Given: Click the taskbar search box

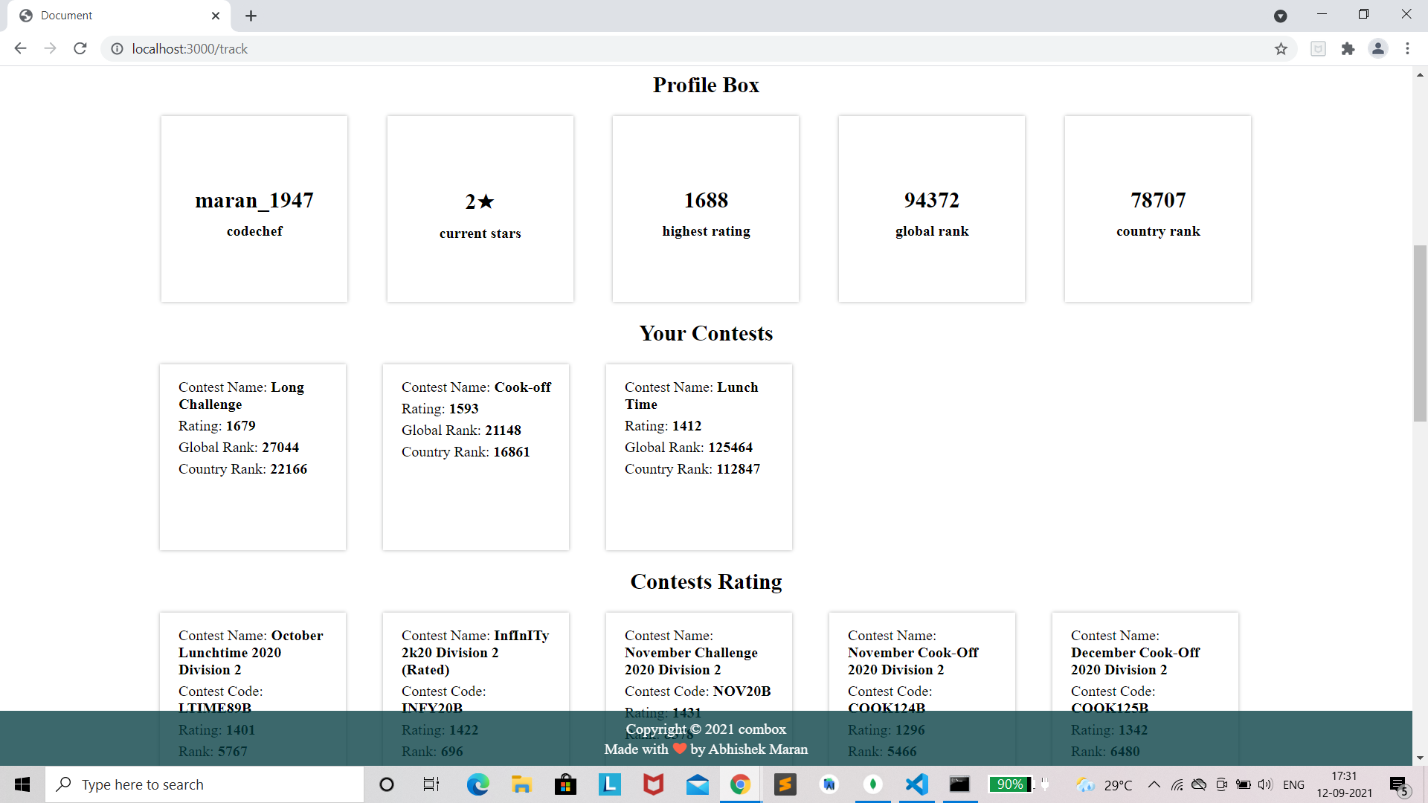Looking at the screenshot, I should tap(208, 784).
